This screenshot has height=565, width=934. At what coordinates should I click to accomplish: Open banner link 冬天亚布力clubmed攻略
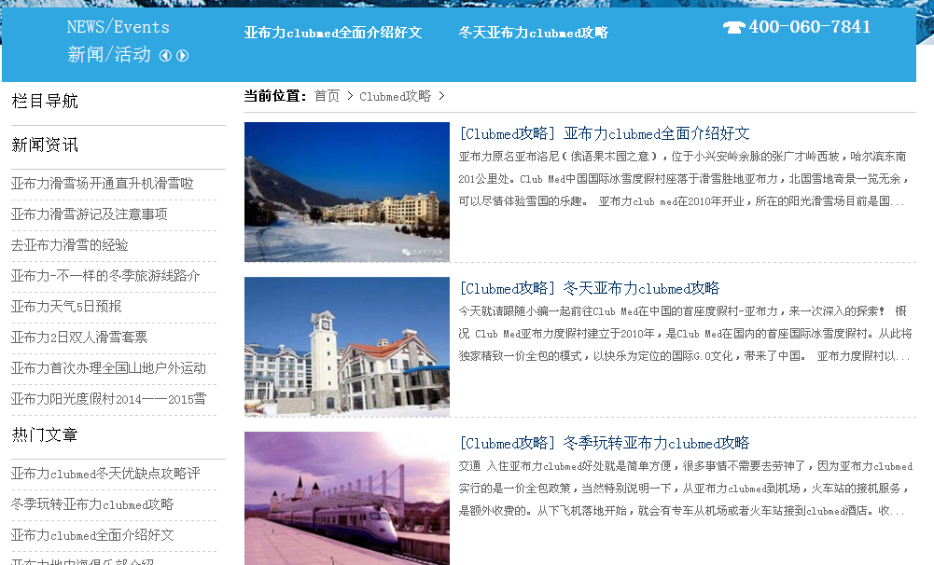pos(533,33)
